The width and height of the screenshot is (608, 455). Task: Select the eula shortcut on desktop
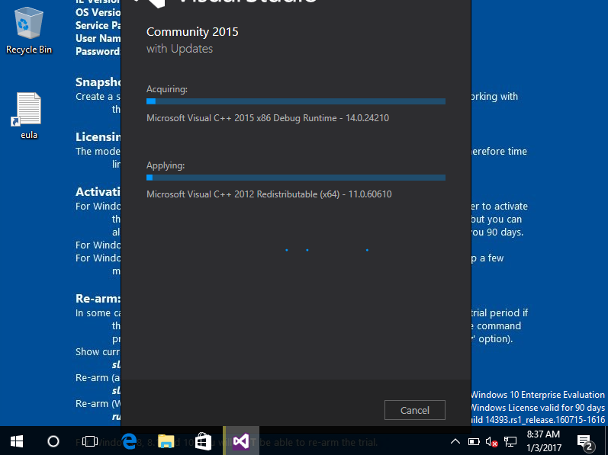point(29,116)
